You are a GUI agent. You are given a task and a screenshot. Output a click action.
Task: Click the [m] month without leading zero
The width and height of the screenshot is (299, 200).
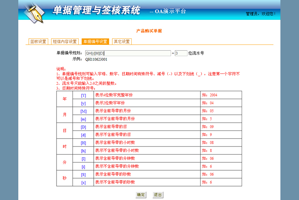tap(83, 119)
